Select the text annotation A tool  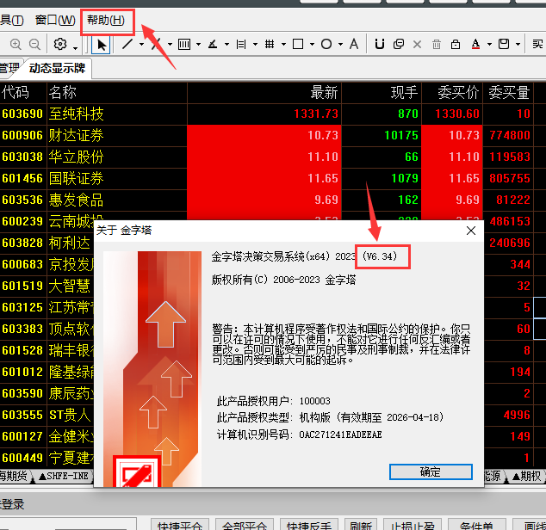click(354, 45)
